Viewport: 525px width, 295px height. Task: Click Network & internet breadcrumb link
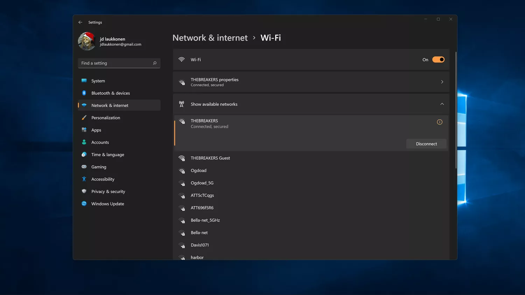coord(210,38)
